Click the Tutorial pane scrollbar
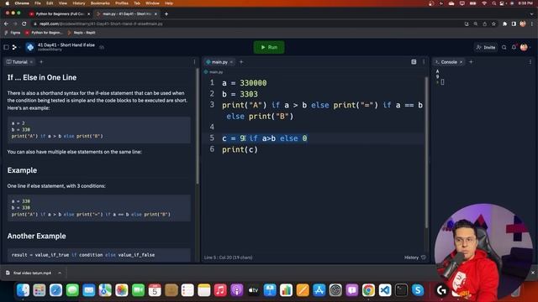This screenshot has height=302, width=538. pyautogui.click(x=198, y=126)
